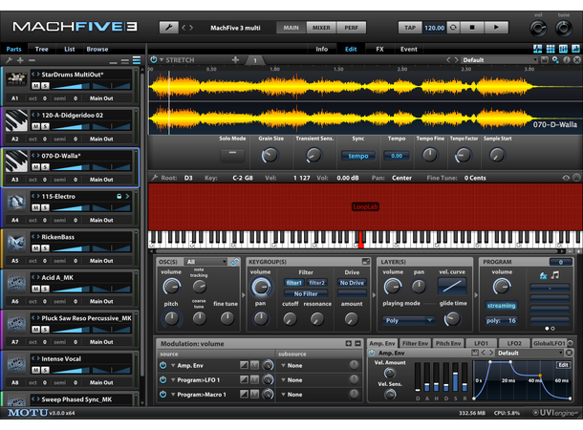Toggle Amp. Env modulation source power
The width and height of the screenshot is (583, 430).
(x=162, y=365)
